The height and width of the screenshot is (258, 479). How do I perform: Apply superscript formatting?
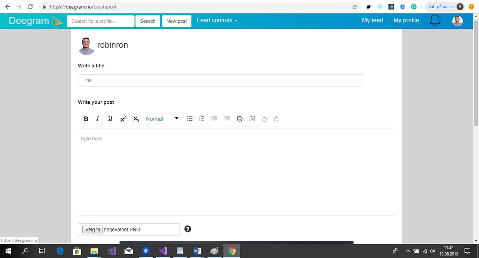[x=123, y=119]
